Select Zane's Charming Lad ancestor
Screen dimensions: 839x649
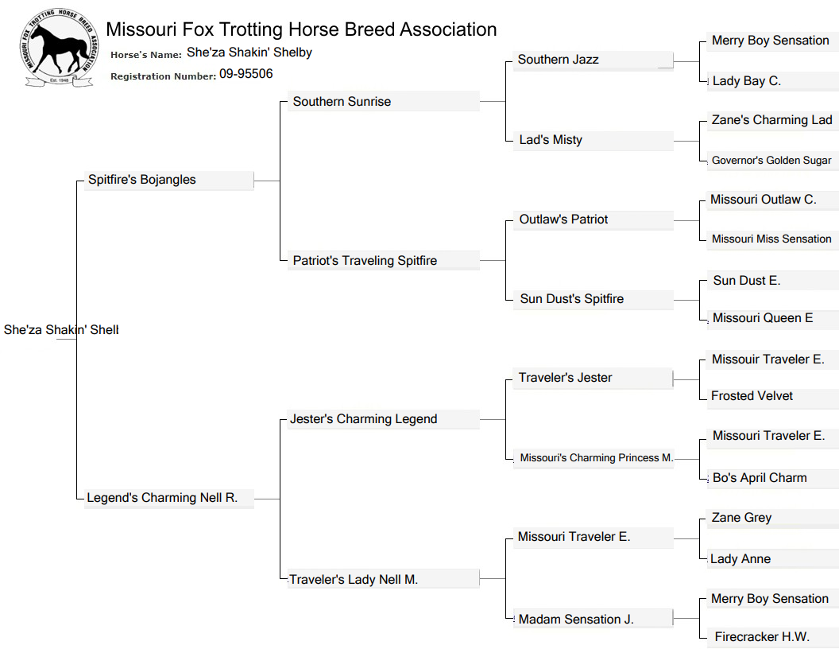(x=771, y=120)
